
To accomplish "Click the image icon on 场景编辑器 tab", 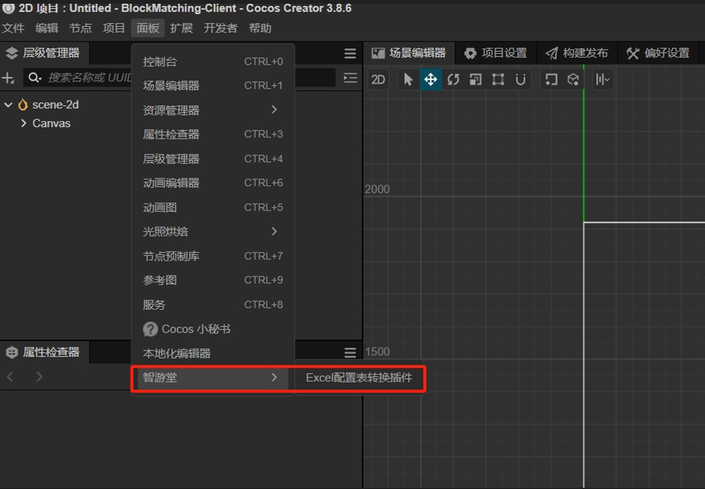I will tap(378, 53).
